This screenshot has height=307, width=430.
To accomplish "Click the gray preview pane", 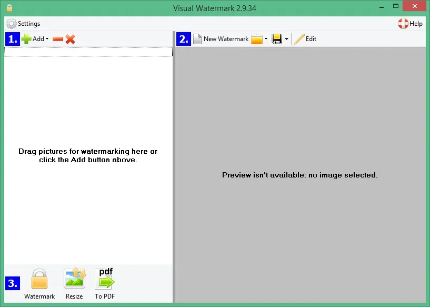I will click(301, 175).
